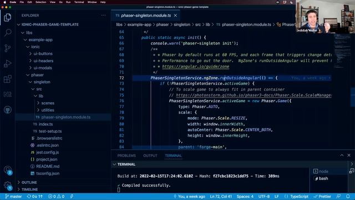The image size is (355, 200).
Task: Click the Prettier status item
Action: coord(322,196)
